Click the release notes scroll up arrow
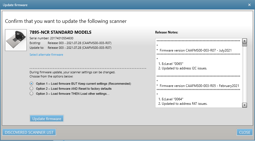 (x=245, y=41)
